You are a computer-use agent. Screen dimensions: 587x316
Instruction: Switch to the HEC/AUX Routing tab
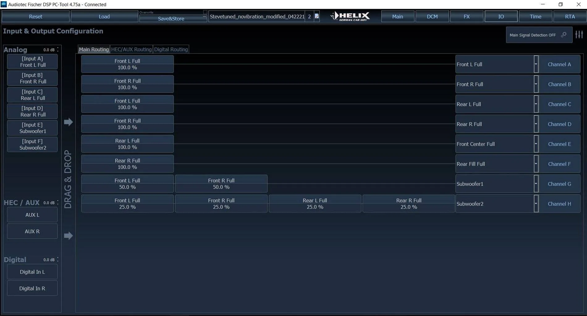coord(131,49)
